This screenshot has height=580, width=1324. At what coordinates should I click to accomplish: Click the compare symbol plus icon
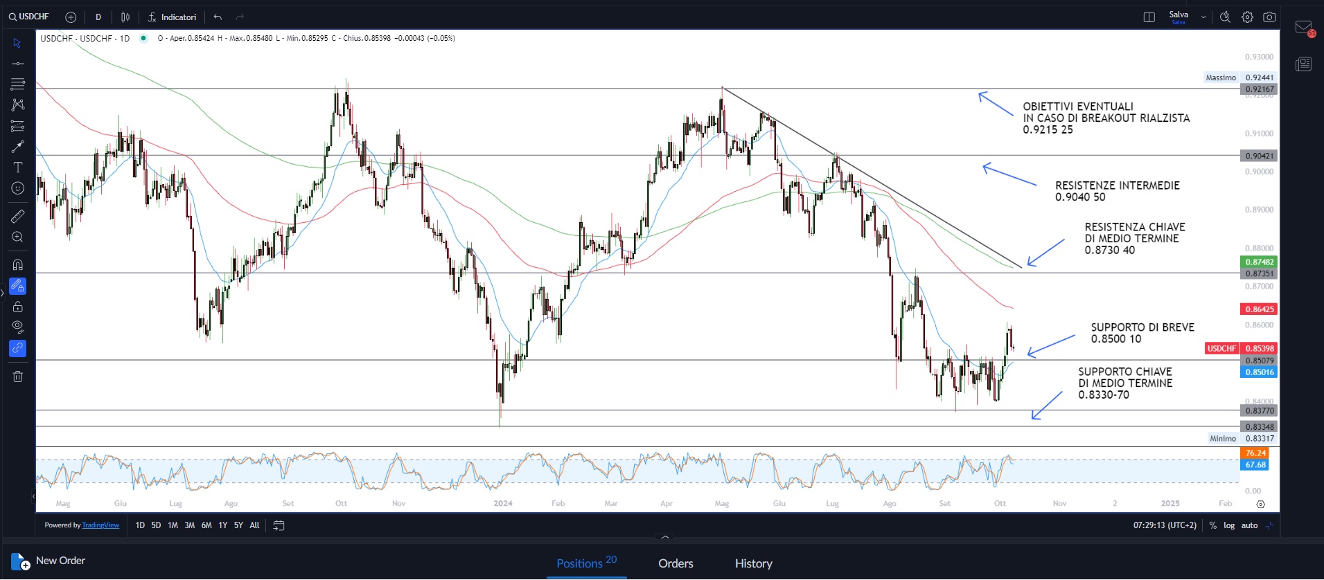point(71,17)
